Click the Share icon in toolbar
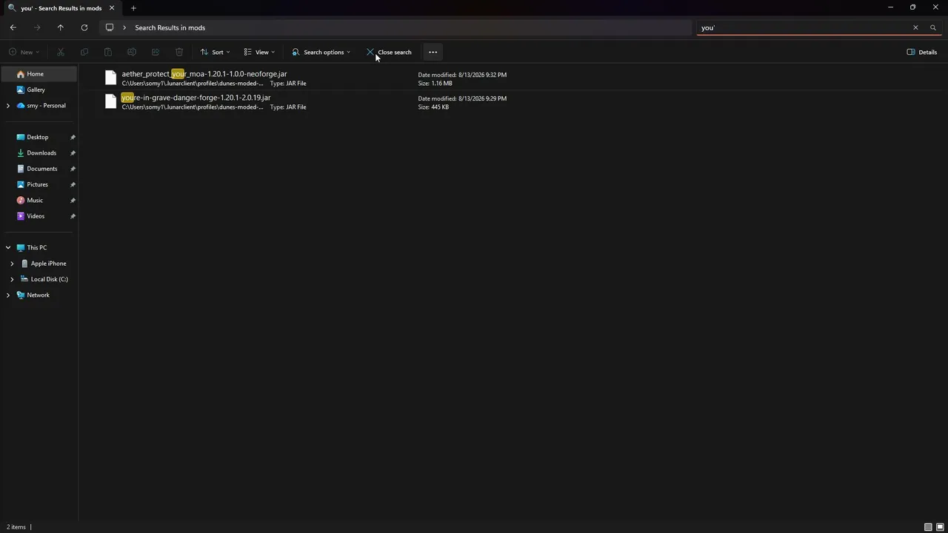Viewport: 948px width, 533px height. 156,52
